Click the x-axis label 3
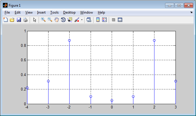 pos(176,107)
